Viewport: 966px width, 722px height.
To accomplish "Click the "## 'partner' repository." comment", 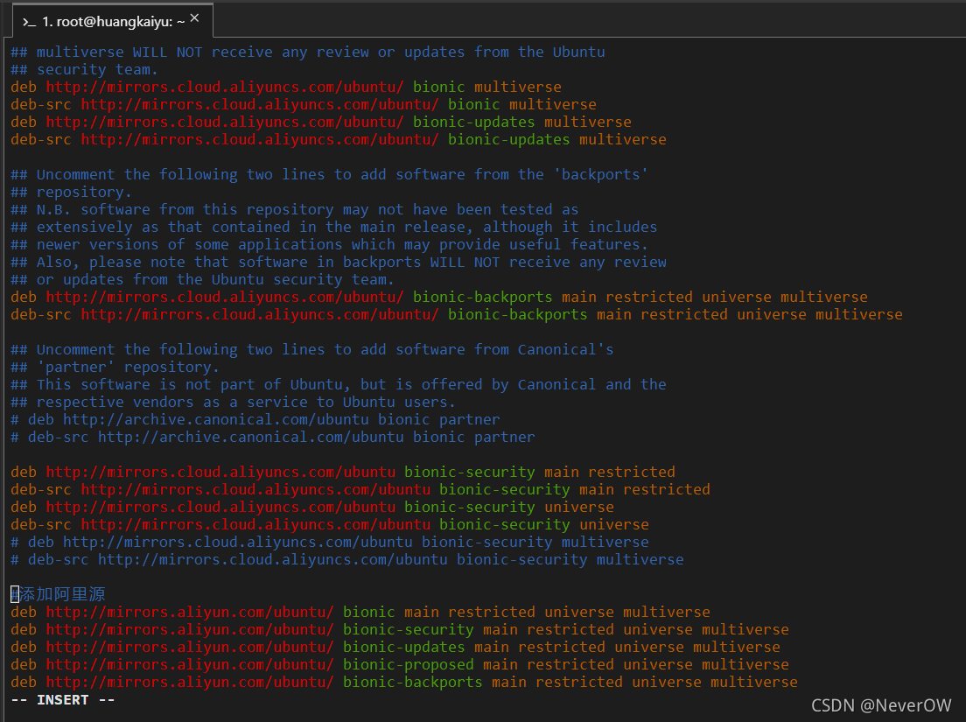I will (115, 367).
